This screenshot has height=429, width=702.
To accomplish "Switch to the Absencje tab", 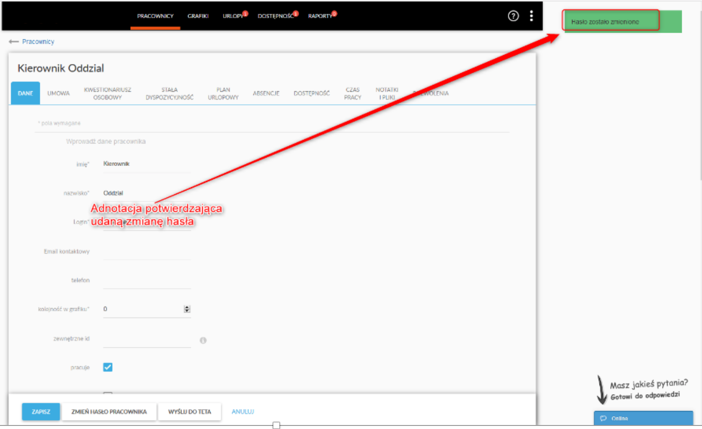I will [x=266, y=93].
